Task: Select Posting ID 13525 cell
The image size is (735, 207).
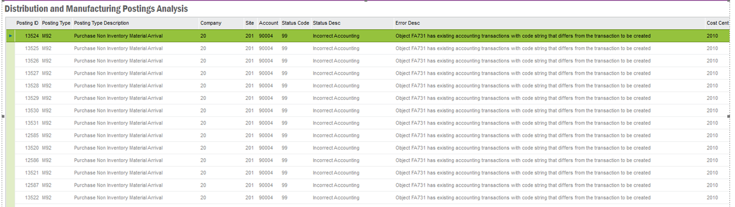Action: 32,48
